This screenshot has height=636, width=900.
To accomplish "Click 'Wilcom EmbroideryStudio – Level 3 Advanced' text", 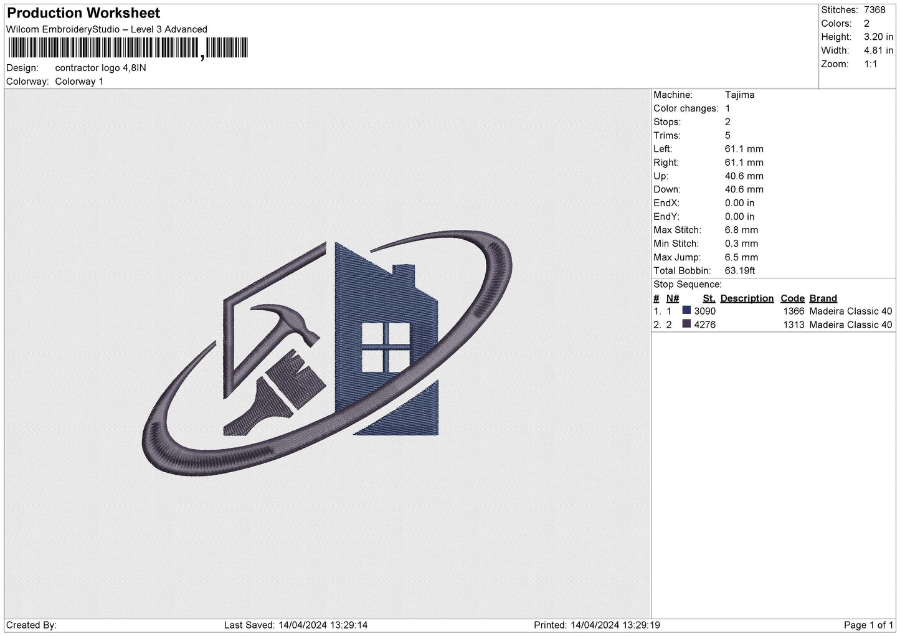I will [x=107, y=29].
